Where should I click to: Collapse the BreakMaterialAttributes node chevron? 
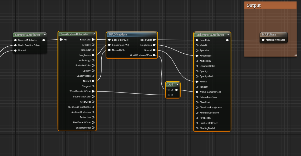click(x=94, y=34)
